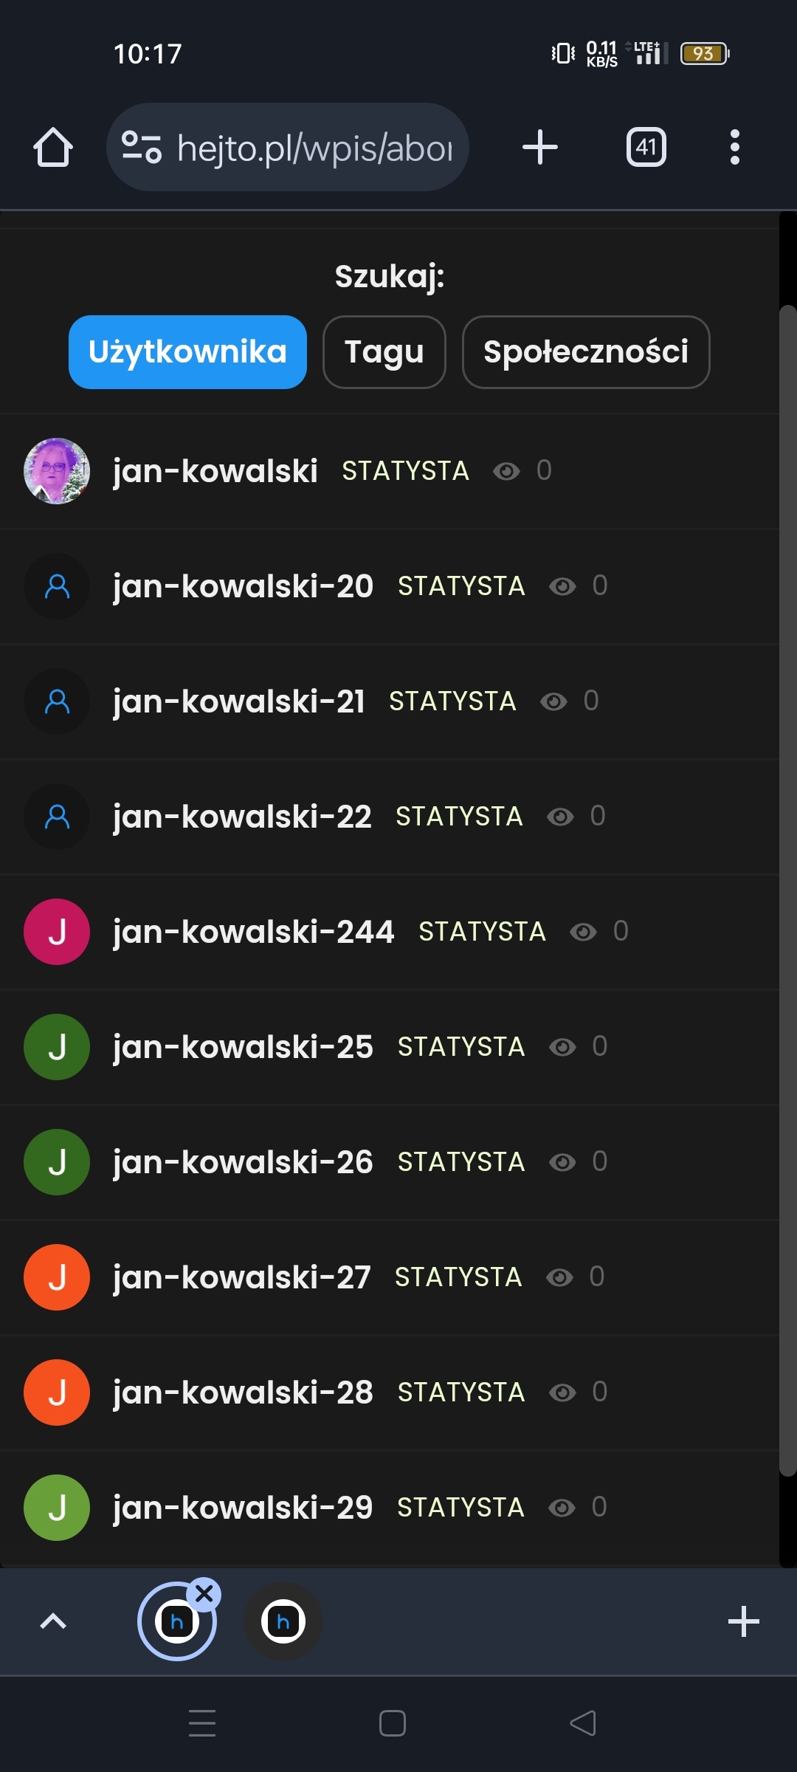Click pink J avatar of jan-kowalski-244
The image size is (797, 1772).
pyautogui.click(x=57, y=932)
